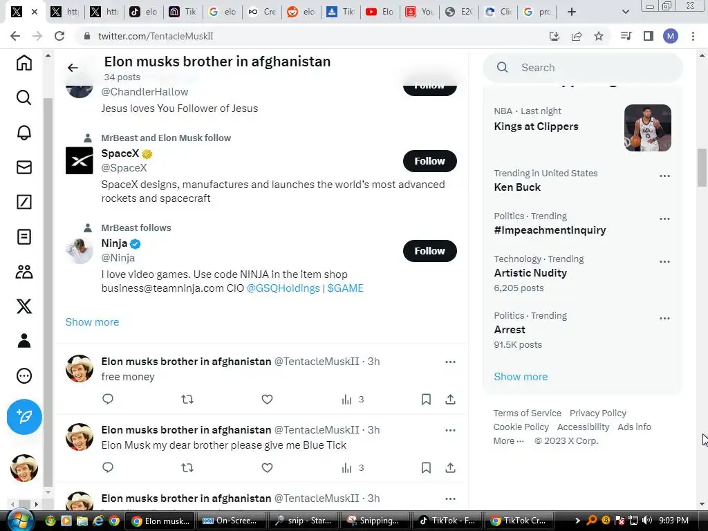Open Kings at Clippers trend thumbnail
The width and height of the screenshot is (708, 531).
click(647, 128)
